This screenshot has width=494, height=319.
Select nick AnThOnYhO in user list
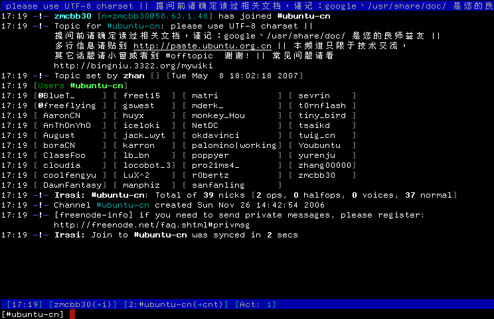pos(67,125)
